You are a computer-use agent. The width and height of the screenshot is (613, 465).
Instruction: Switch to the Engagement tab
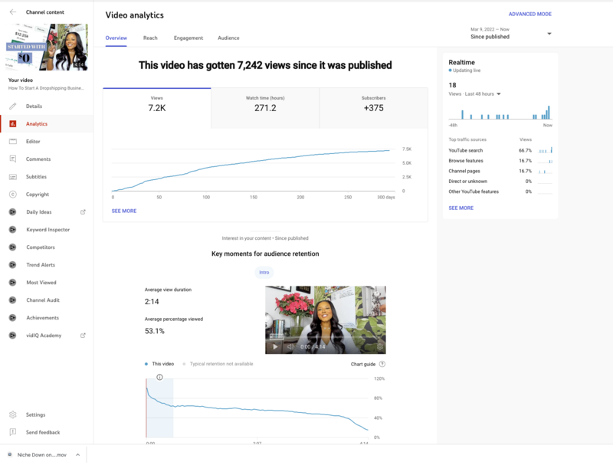[188, 38]
